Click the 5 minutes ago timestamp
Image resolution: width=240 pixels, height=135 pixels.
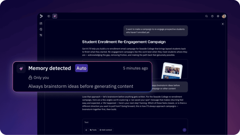pyautogui.click(x=135, y=68)
